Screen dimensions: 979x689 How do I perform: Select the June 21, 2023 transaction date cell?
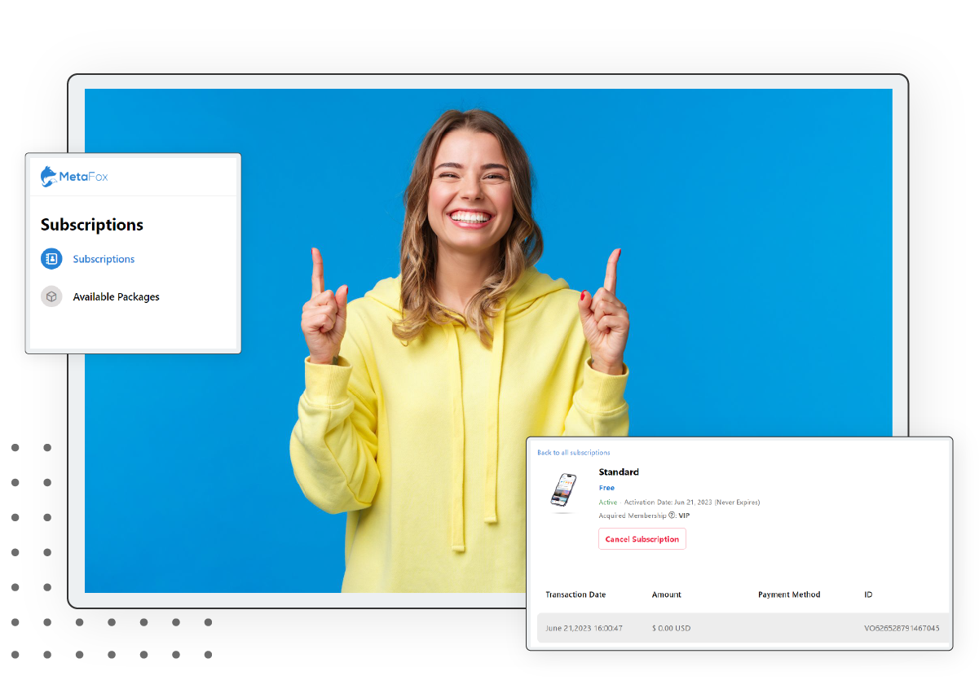(584, 628)
